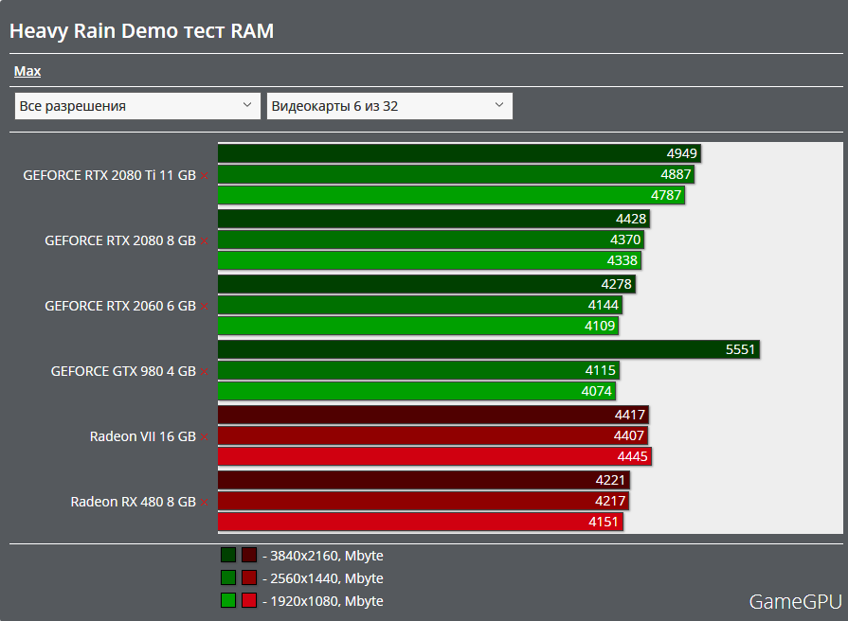Image resolution: width=848 pixels, height=621 pixels.
Task: Click the 4445 bar for Radeon VII
Action: [434, 456]
